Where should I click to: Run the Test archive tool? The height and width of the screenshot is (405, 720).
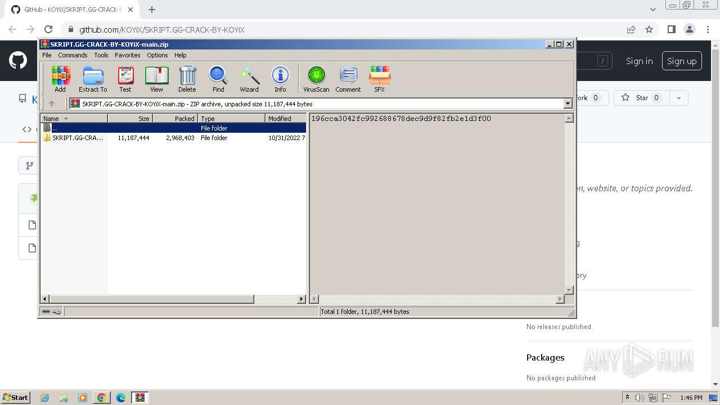click(x=125, y=79)
